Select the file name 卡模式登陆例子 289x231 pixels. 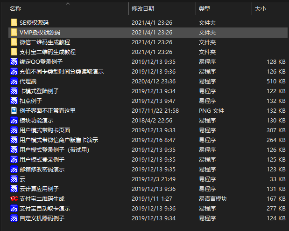point(39,91)
